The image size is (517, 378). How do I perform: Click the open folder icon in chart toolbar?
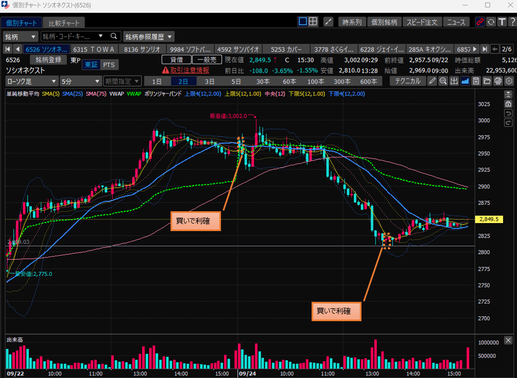point(487,81)
